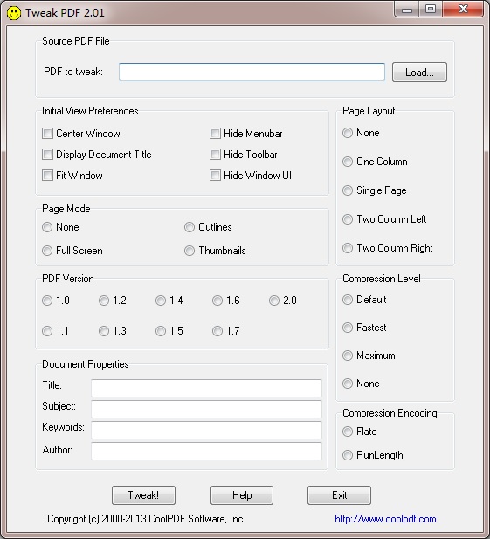Choose Maximum compression level
490x539 pixels.
[x=348, y=355]
